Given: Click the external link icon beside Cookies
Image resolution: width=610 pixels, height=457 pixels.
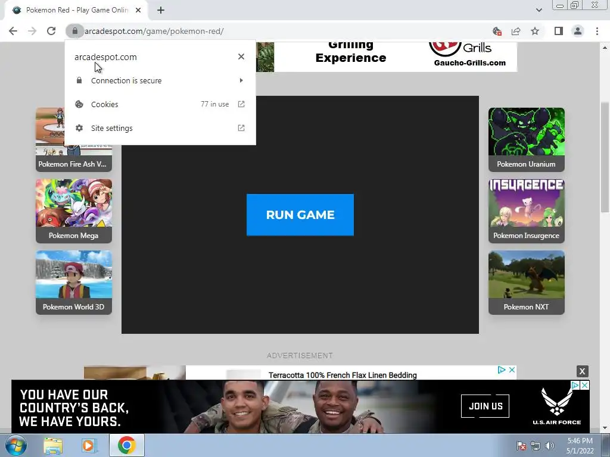Looking at the screenshot, I should [241, 104].
